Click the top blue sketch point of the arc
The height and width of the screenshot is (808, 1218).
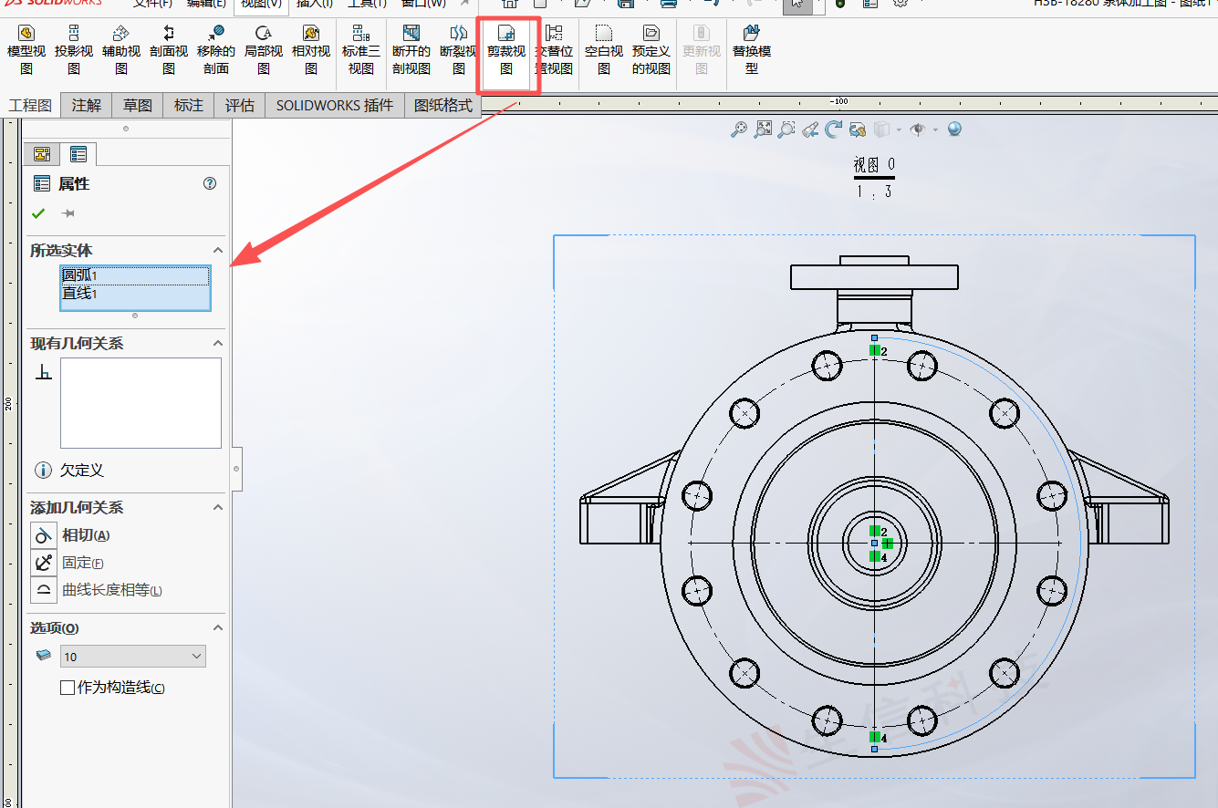(x=874, y=337)
